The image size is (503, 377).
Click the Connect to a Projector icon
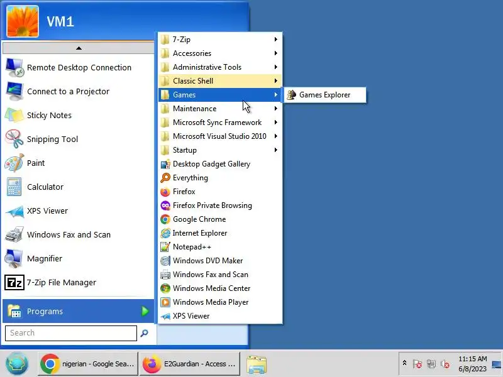[14, 91]
